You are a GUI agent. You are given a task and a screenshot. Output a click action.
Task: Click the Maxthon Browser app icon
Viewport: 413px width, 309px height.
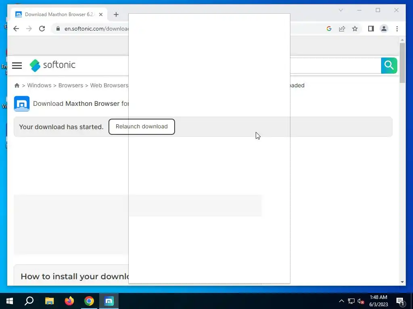coord(22,103)
